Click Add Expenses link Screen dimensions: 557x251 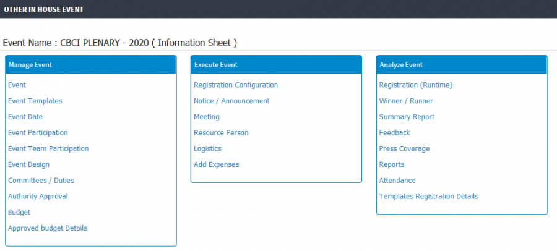coord(217,164)
